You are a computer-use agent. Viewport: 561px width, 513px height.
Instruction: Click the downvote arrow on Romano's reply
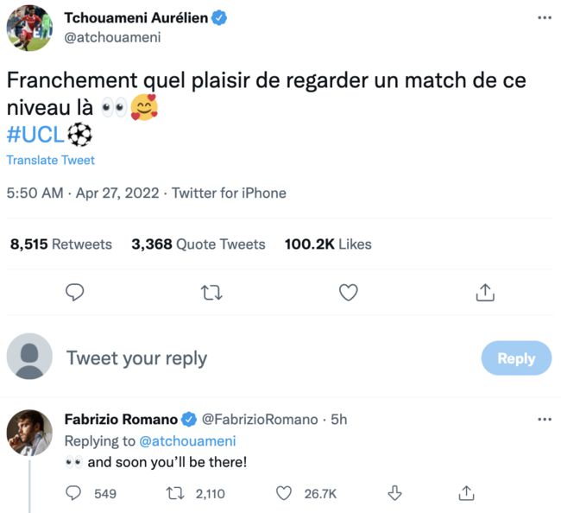click(x=395, y=493)
